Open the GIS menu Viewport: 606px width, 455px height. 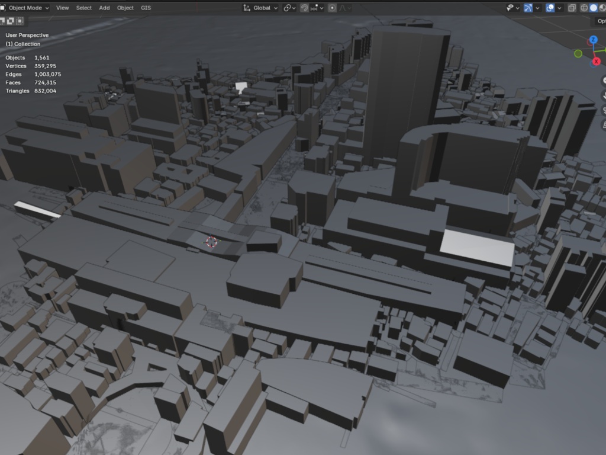click(x=146, y=8)
